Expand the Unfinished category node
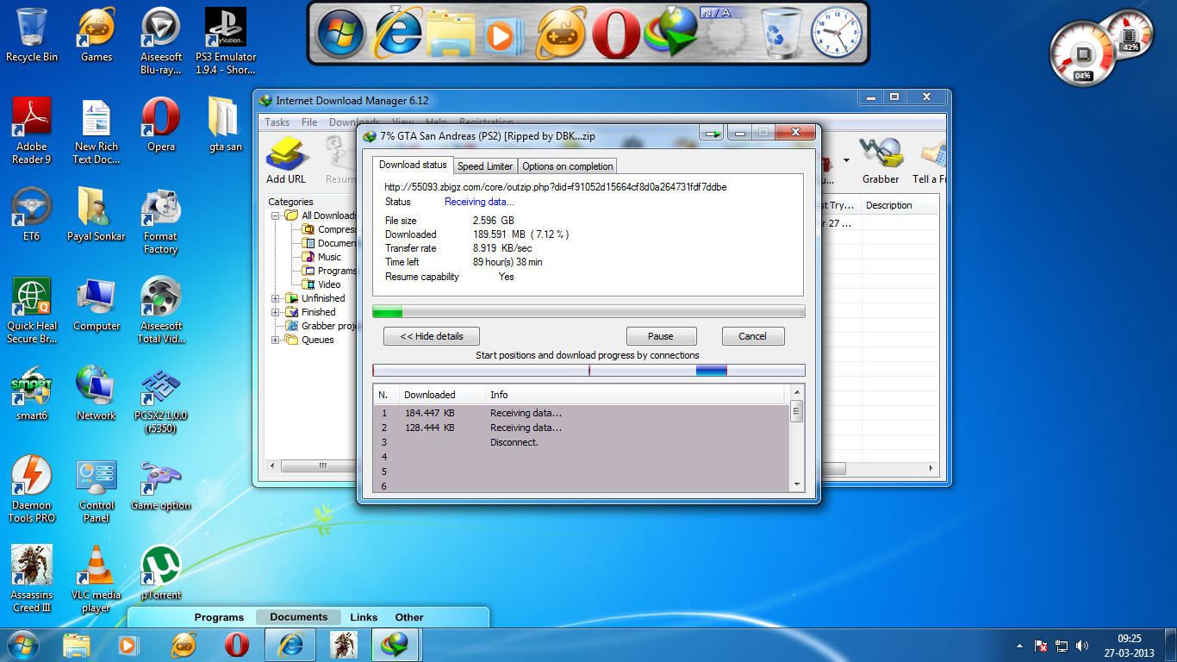Viewport: 1177px width, 662px height. coord(276,298)
